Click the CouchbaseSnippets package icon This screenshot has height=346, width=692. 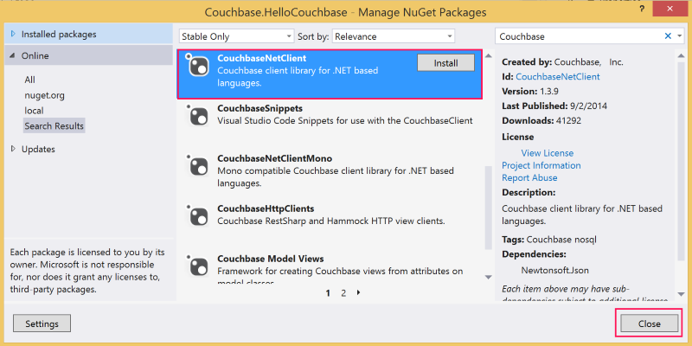tap(199, 116)
